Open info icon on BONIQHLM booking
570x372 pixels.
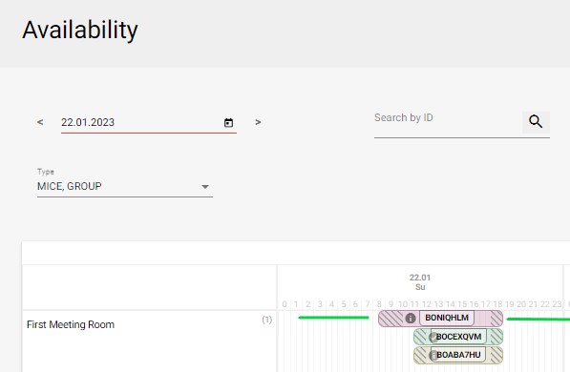(411, 319)
